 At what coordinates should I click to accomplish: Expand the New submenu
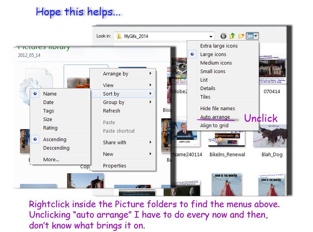tap(123, 154)
